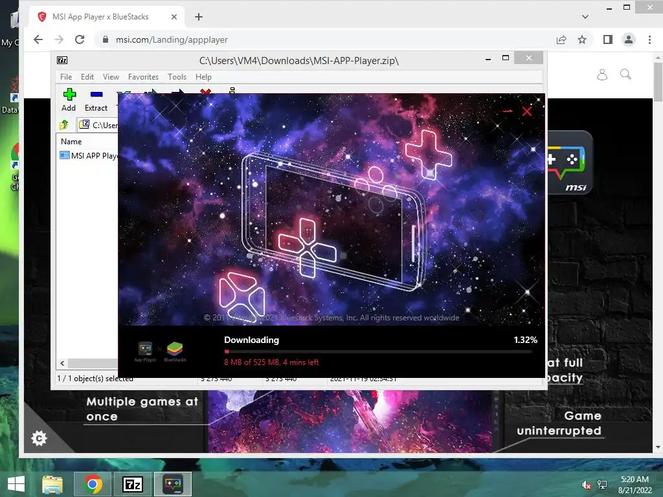The width and height of the screenshot is (663, 497).
Task: Close the BlueStacks installer with red X
Action: [x=527, y=111]
